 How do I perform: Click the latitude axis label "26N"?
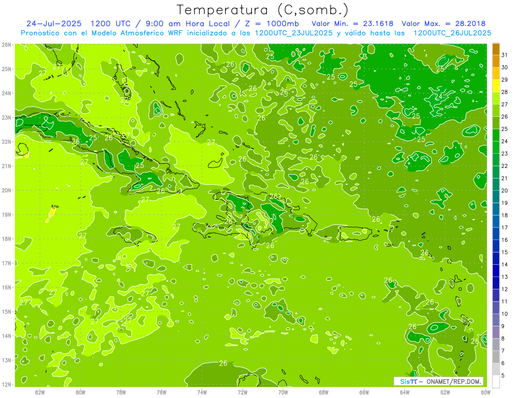[6, 45]
